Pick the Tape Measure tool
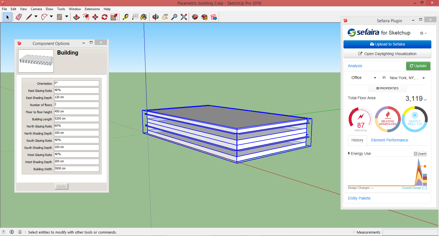This screenshot has width=439, height=236. (x=125, y=17)
